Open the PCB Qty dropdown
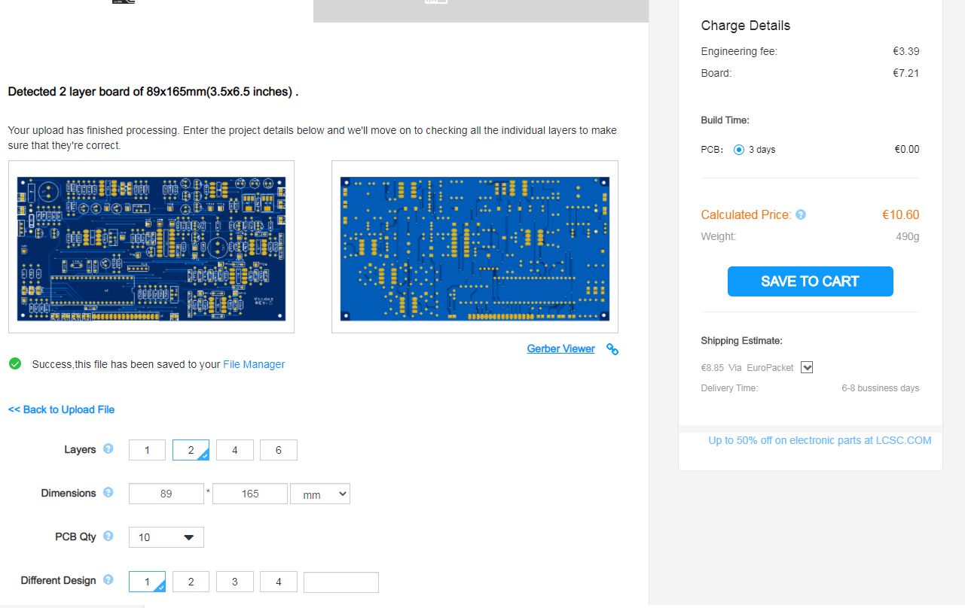This screenshot has height=608, width=965. tap(166, 537)
